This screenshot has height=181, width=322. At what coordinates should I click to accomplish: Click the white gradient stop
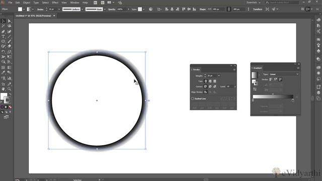(x=253, y=100)
